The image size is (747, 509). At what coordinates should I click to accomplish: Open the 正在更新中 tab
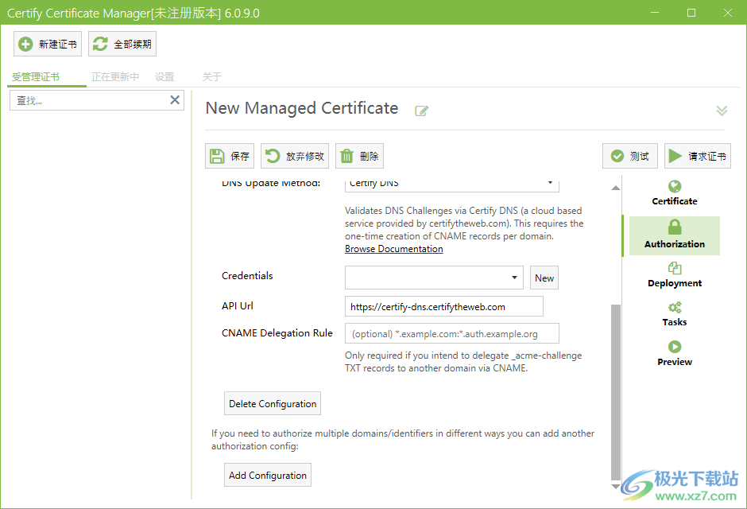point(114,76)
